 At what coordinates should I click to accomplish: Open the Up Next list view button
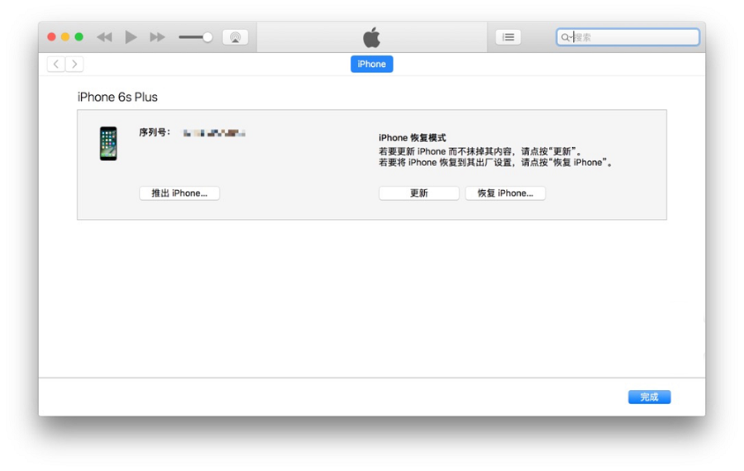pos(508,37)
